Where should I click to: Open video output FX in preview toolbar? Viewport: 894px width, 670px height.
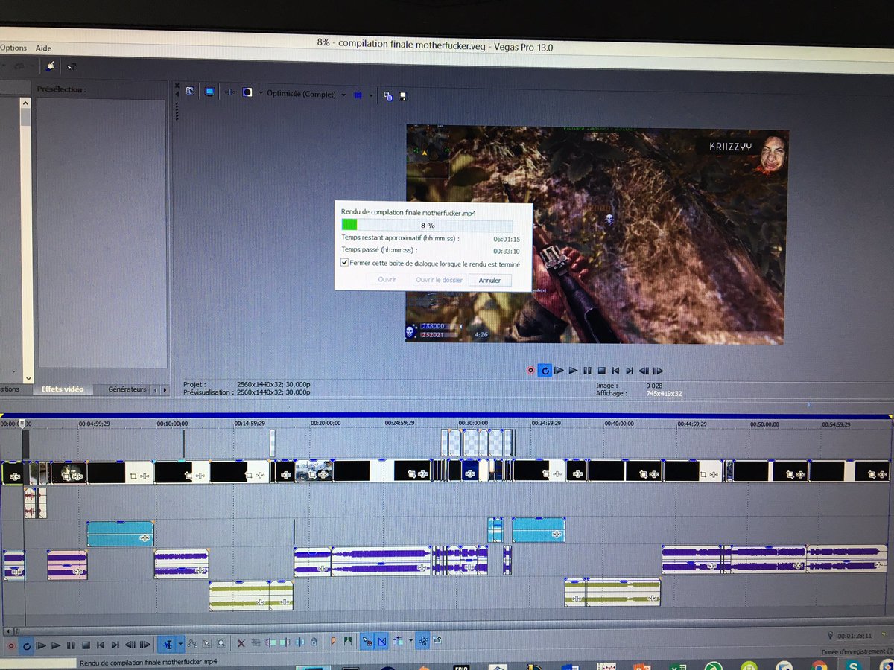pos(229,92)
